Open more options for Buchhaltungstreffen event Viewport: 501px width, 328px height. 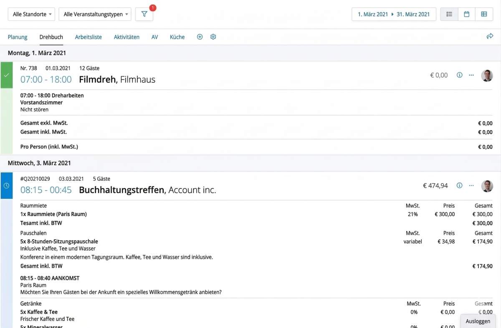pos(471,186)
